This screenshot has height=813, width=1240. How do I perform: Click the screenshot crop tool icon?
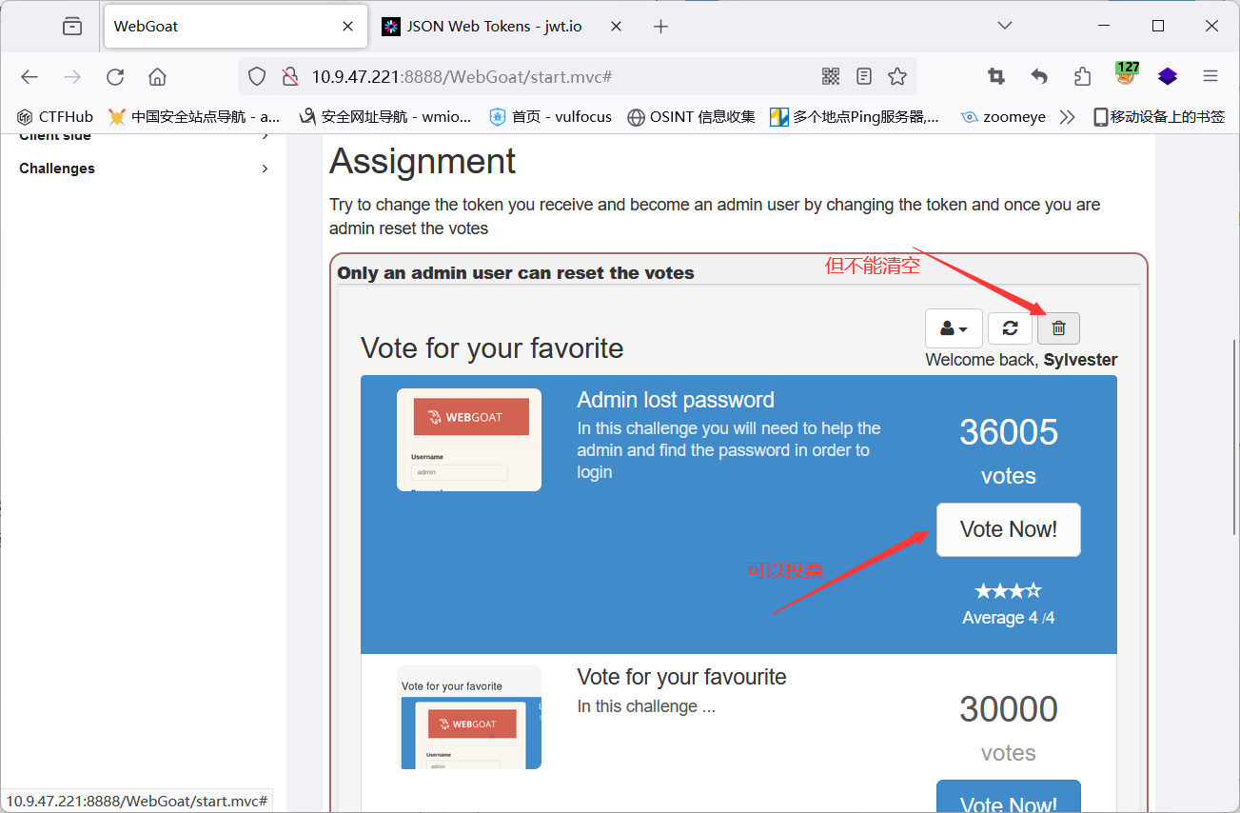[x=996, y=77]
